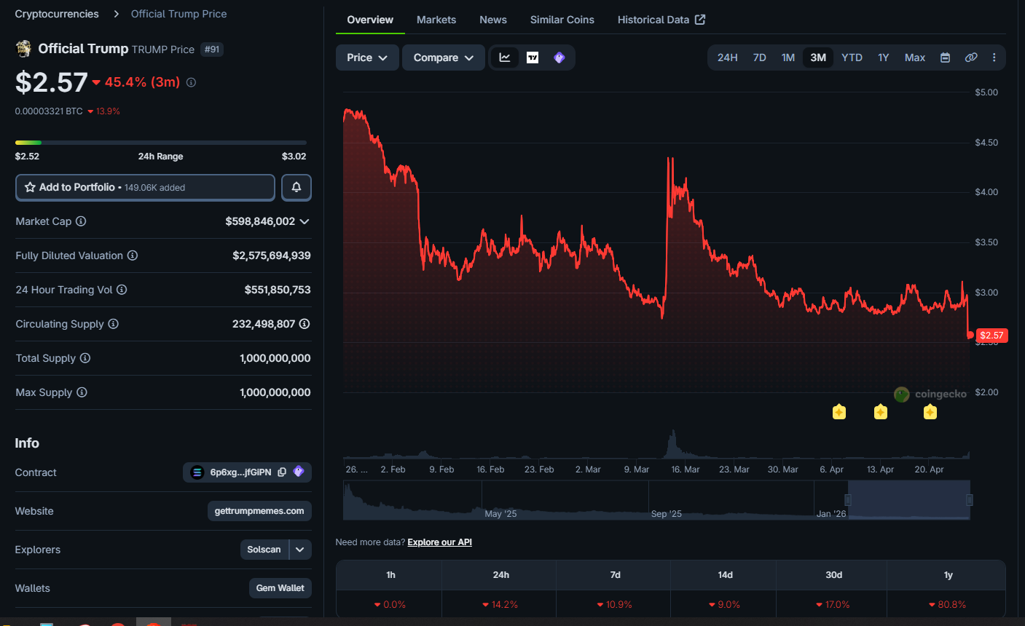
Task: Select the YTD time range
Action: (852, 58)
